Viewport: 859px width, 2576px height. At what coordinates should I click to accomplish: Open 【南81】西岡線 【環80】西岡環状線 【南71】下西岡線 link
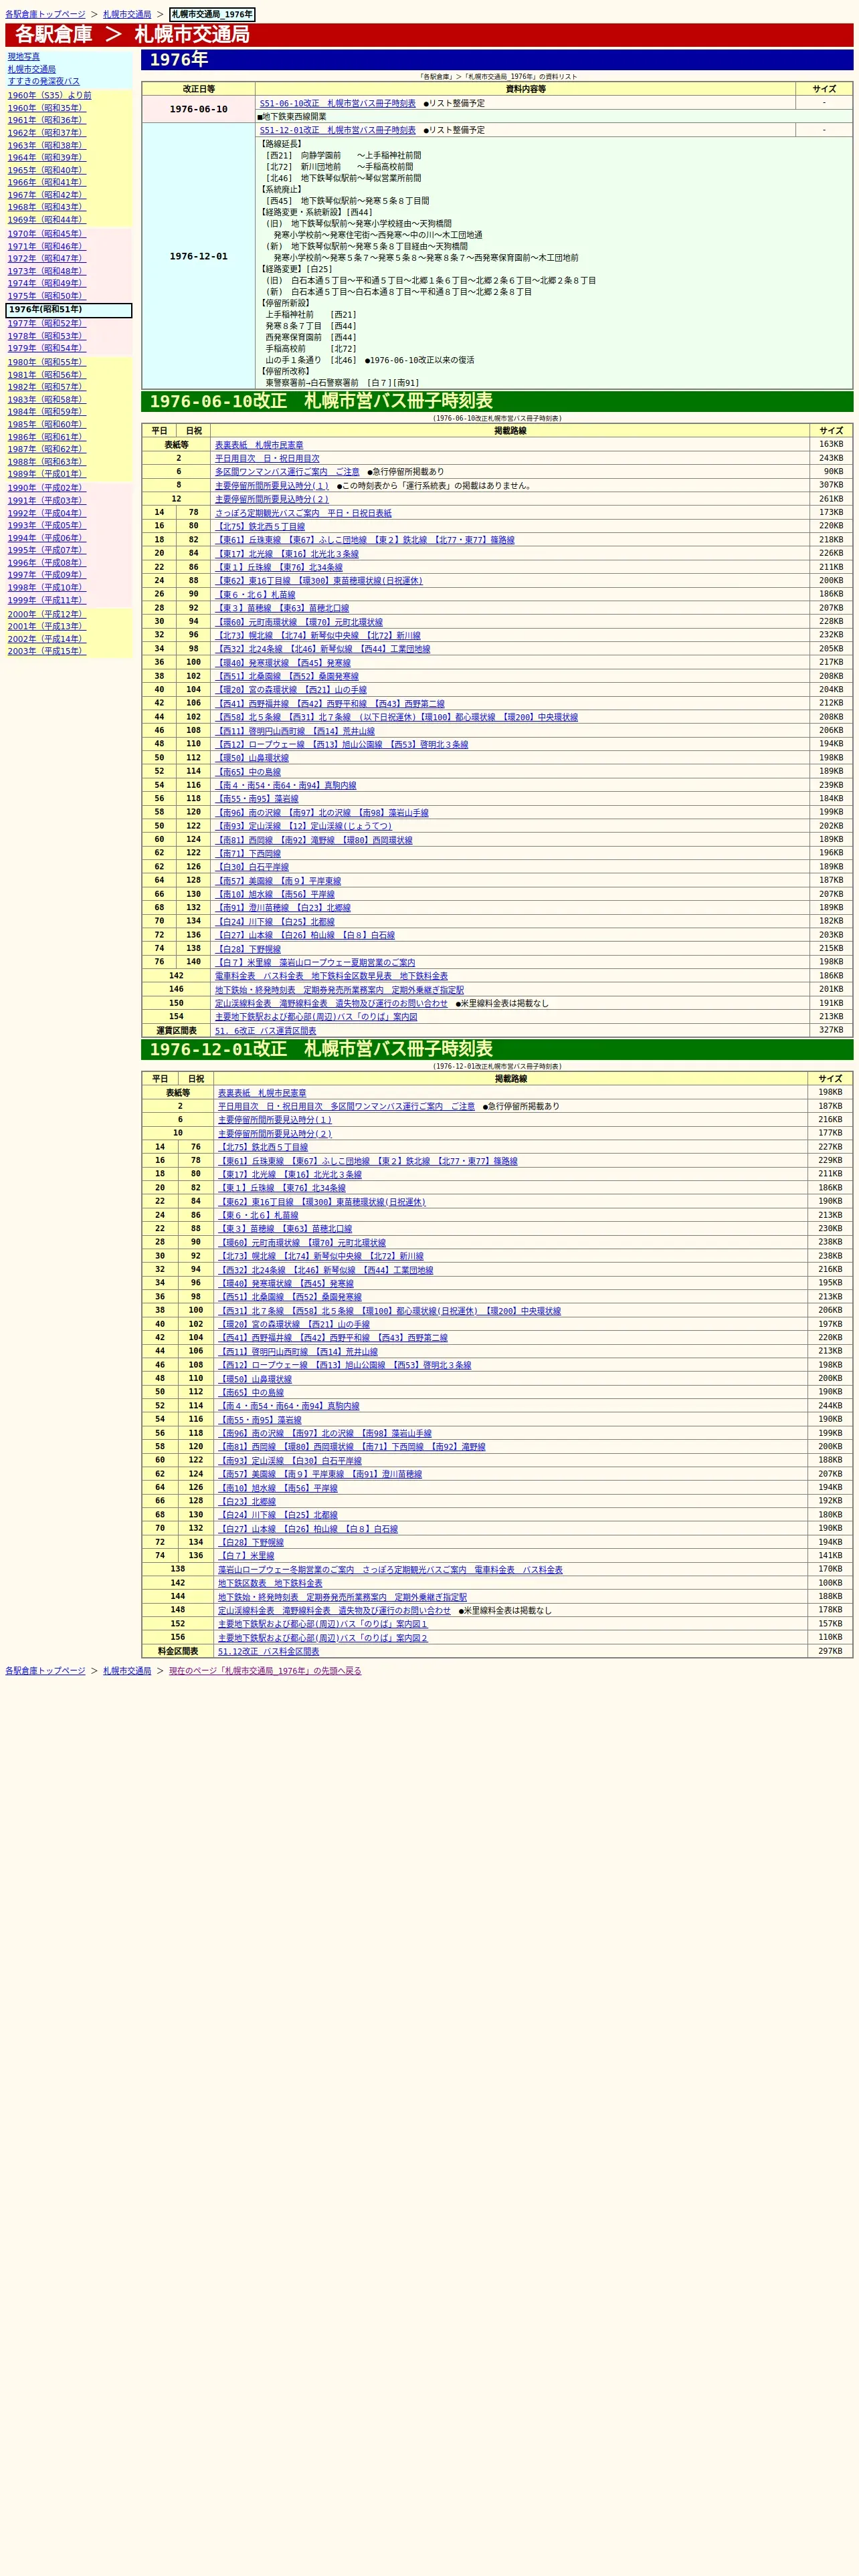click(351, 1447)
